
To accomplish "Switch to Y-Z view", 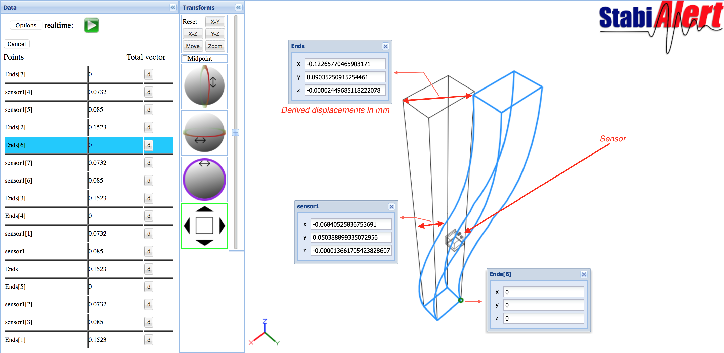I will (x=215, y=34).
